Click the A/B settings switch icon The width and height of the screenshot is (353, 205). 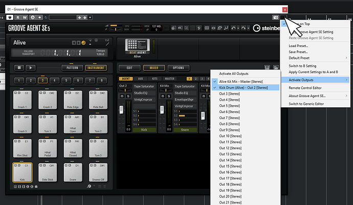(x=33, y=17)
